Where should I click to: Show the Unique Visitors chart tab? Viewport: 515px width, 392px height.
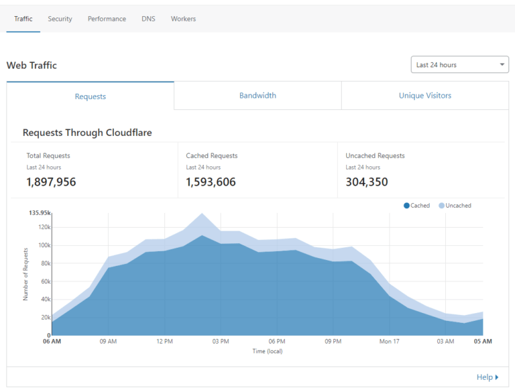click(424, 96)
